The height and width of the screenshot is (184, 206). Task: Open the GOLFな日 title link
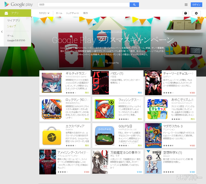pyautogui.click(x=125, y=126)
